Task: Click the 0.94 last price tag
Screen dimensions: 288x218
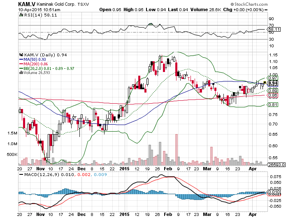Action: coord(272,83)
